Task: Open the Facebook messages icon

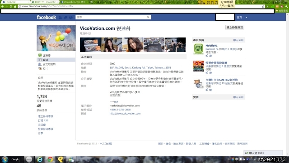Action: (65, 17)
